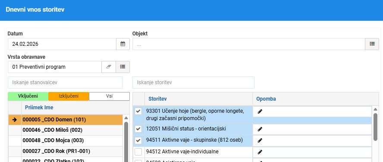Click the Iskanje storitev search box

click(194, 83)
